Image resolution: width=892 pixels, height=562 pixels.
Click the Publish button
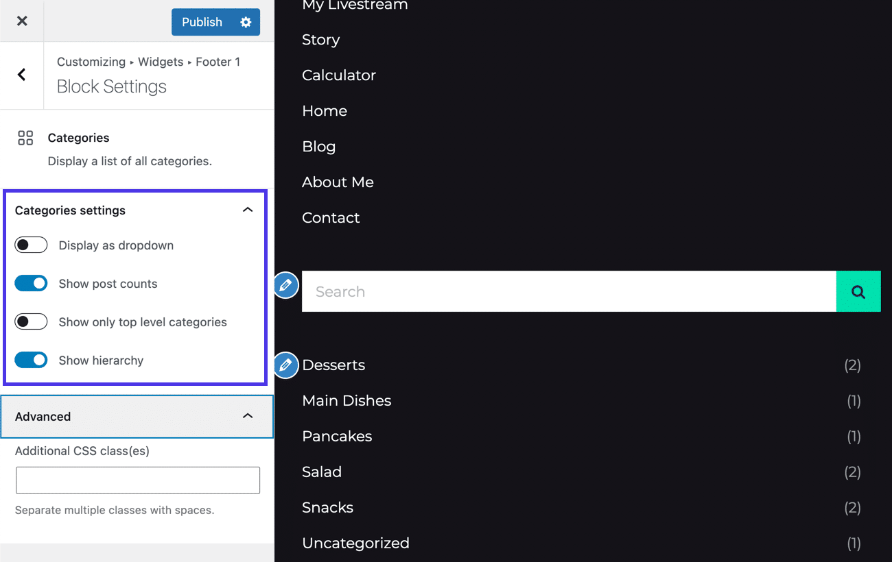(201, 22)
